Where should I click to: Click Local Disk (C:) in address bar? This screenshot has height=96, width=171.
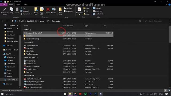pyautogui.click(x=32, y=21)
